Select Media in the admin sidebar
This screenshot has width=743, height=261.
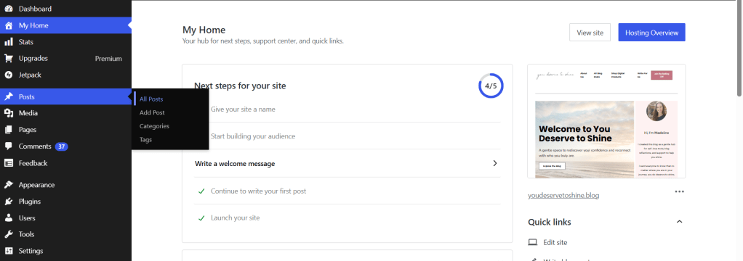point(65,113)
